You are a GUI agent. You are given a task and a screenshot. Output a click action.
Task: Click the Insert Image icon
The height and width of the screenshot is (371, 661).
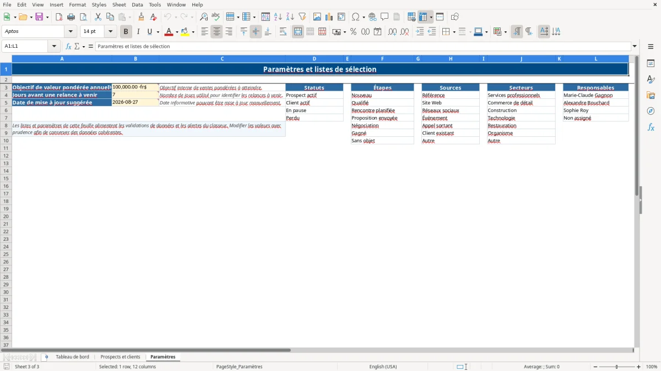[317, 17]
